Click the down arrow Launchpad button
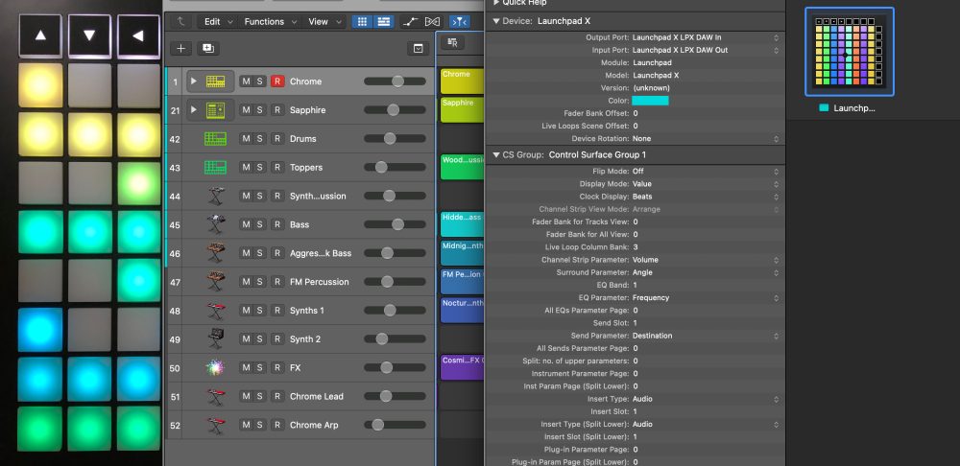Screen dimensions: 960x466 click(89, 35)
